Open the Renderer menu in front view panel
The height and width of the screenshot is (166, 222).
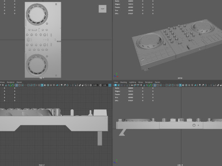[x=11, y=82]
